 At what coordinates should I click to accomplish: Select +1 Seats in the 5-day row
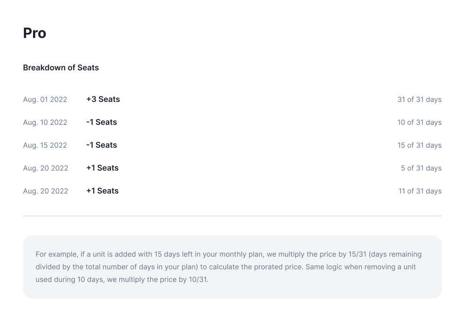click(102, 168)
